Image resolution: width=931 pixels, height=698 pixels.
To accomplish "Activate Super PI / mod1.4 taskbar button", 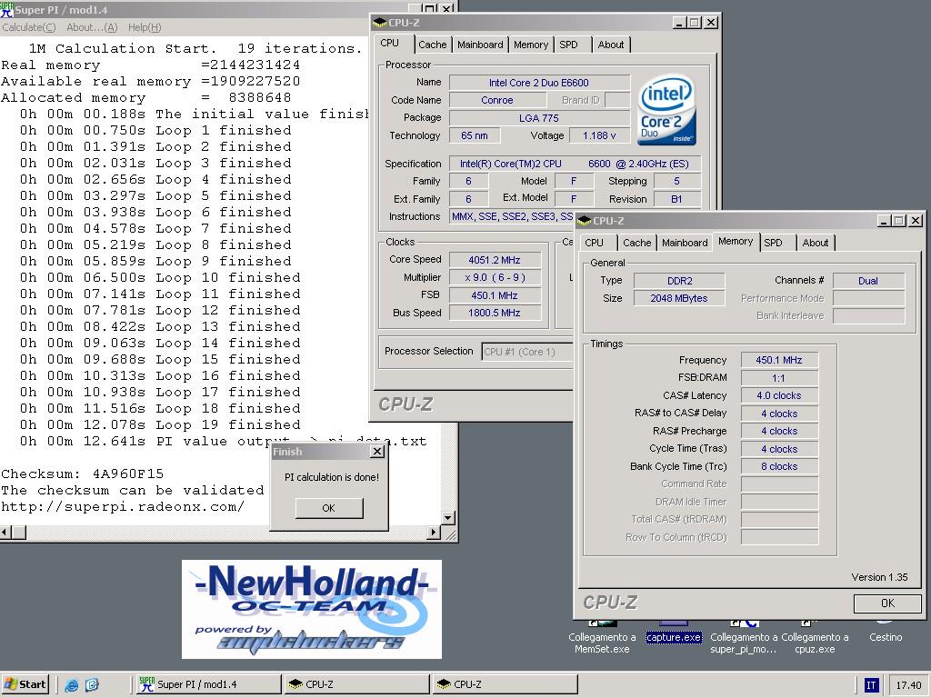I will coord(207,684).
